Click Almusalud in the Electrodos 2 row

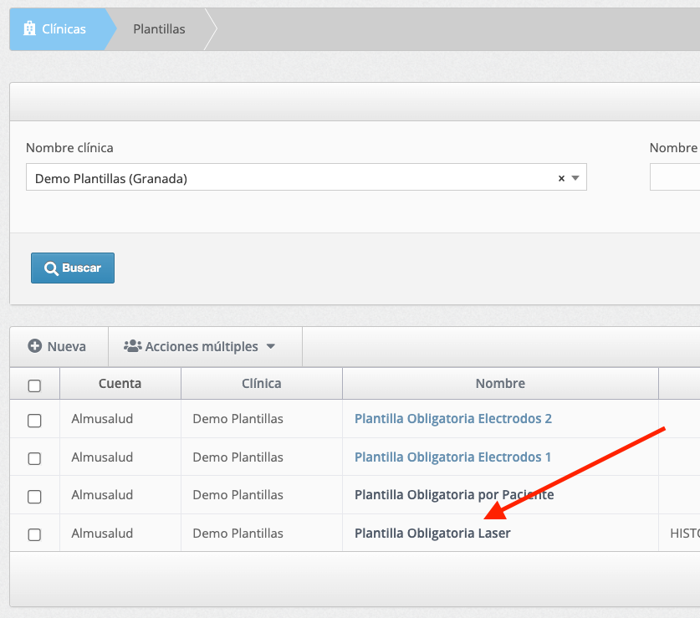click(x=102, y=419)
